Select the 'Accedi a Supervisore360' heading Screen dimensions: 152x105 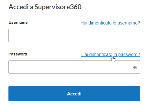point(45,7)
